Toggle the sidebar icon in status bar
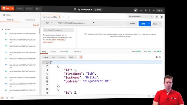The width and height of the screenshot is (187, 105). coord(2,98)
